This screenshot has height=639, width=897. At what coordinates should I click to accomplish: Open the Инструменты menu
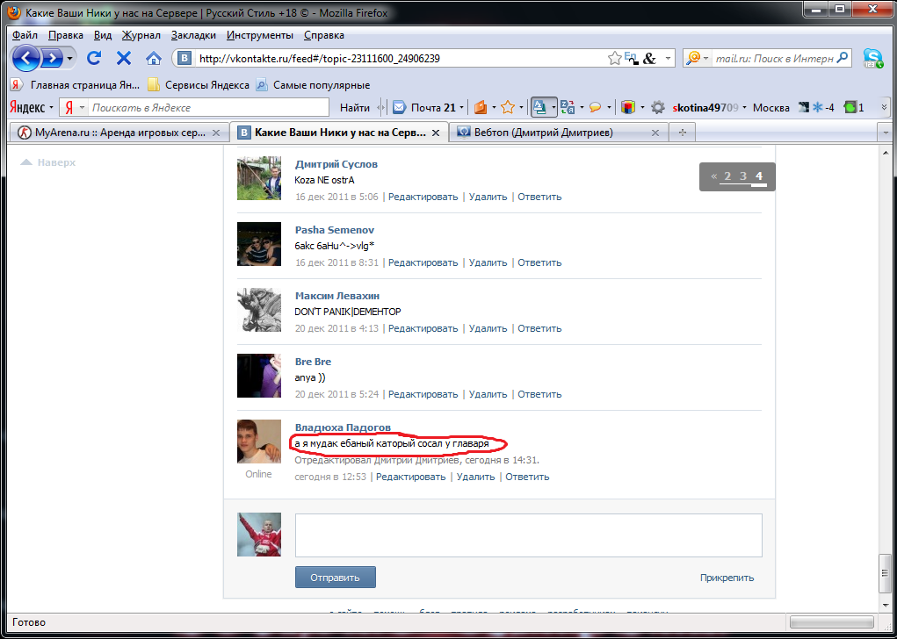(x=260, y=35)
